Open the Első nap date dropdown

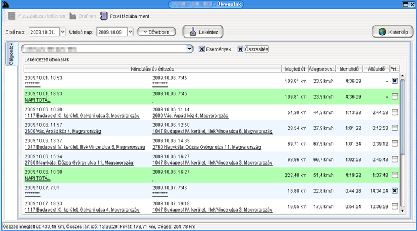62,32
